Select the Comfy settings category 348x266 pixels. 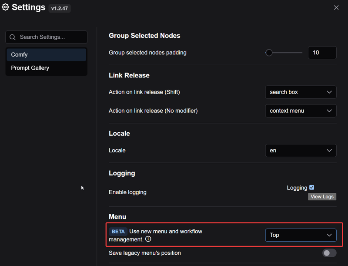click(x=47, y=54)
